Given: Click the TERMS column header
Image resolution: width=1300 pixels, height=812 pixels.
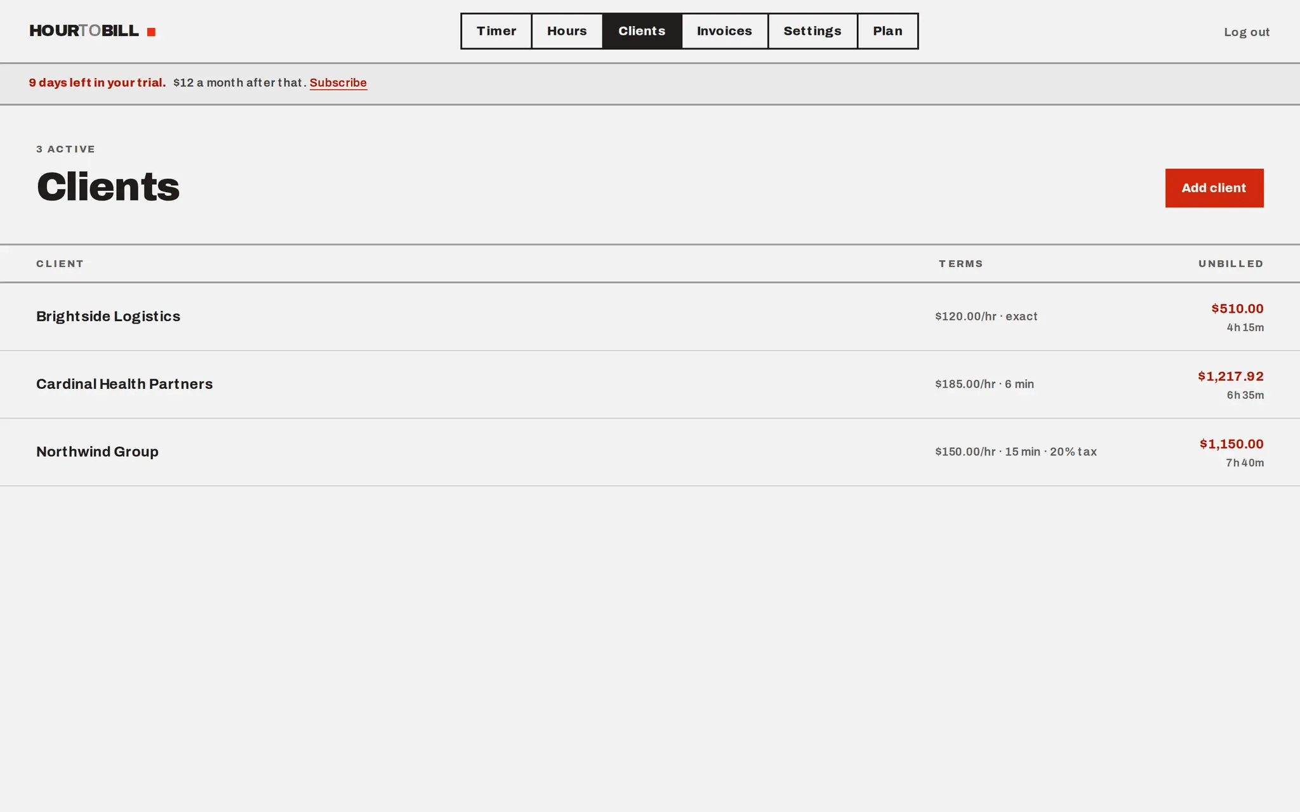Looking at the screenshot, I should 961,264.
